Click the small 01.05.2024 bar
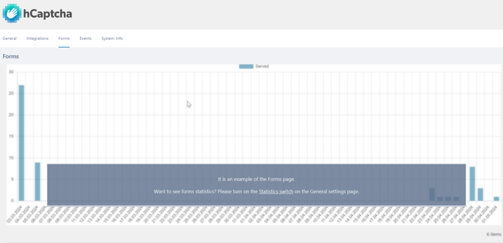503x243 pixels. click(496, 198)
